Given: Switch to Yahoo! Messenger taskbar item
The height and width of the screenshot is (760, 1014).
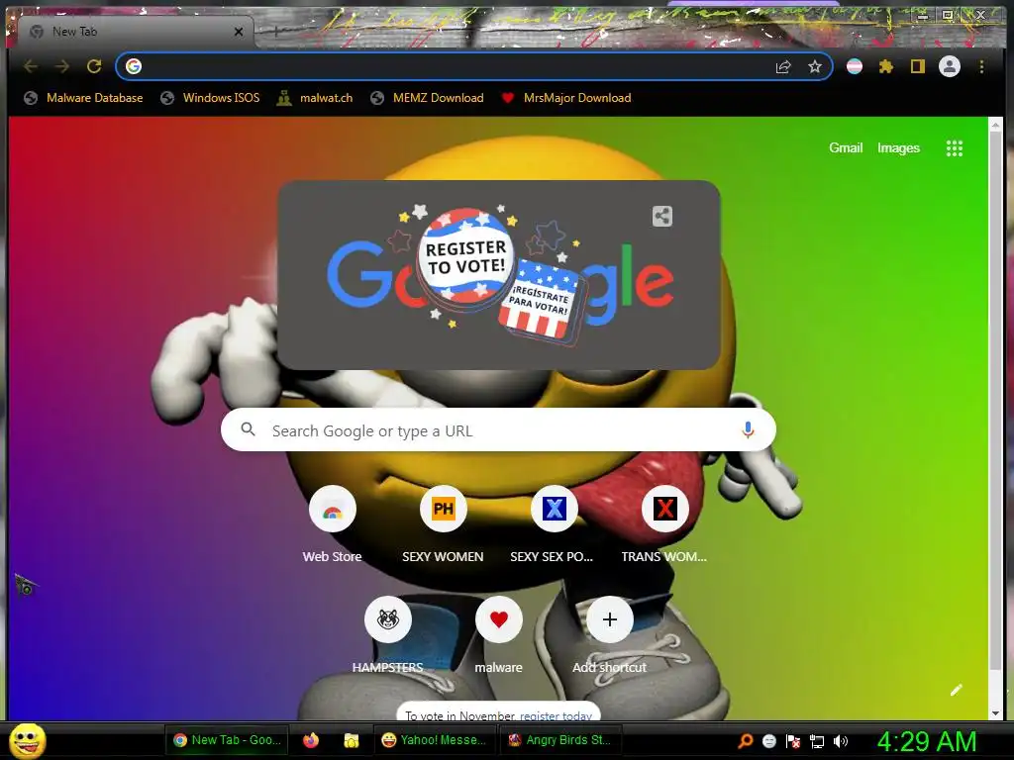Looking at the screenshot, I should (x=435, y=740).
